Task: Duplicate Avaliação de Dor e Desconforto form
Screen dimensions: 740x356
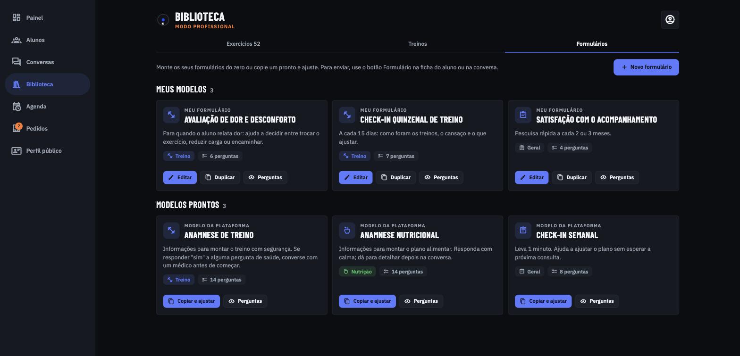Action: (220, 177)
